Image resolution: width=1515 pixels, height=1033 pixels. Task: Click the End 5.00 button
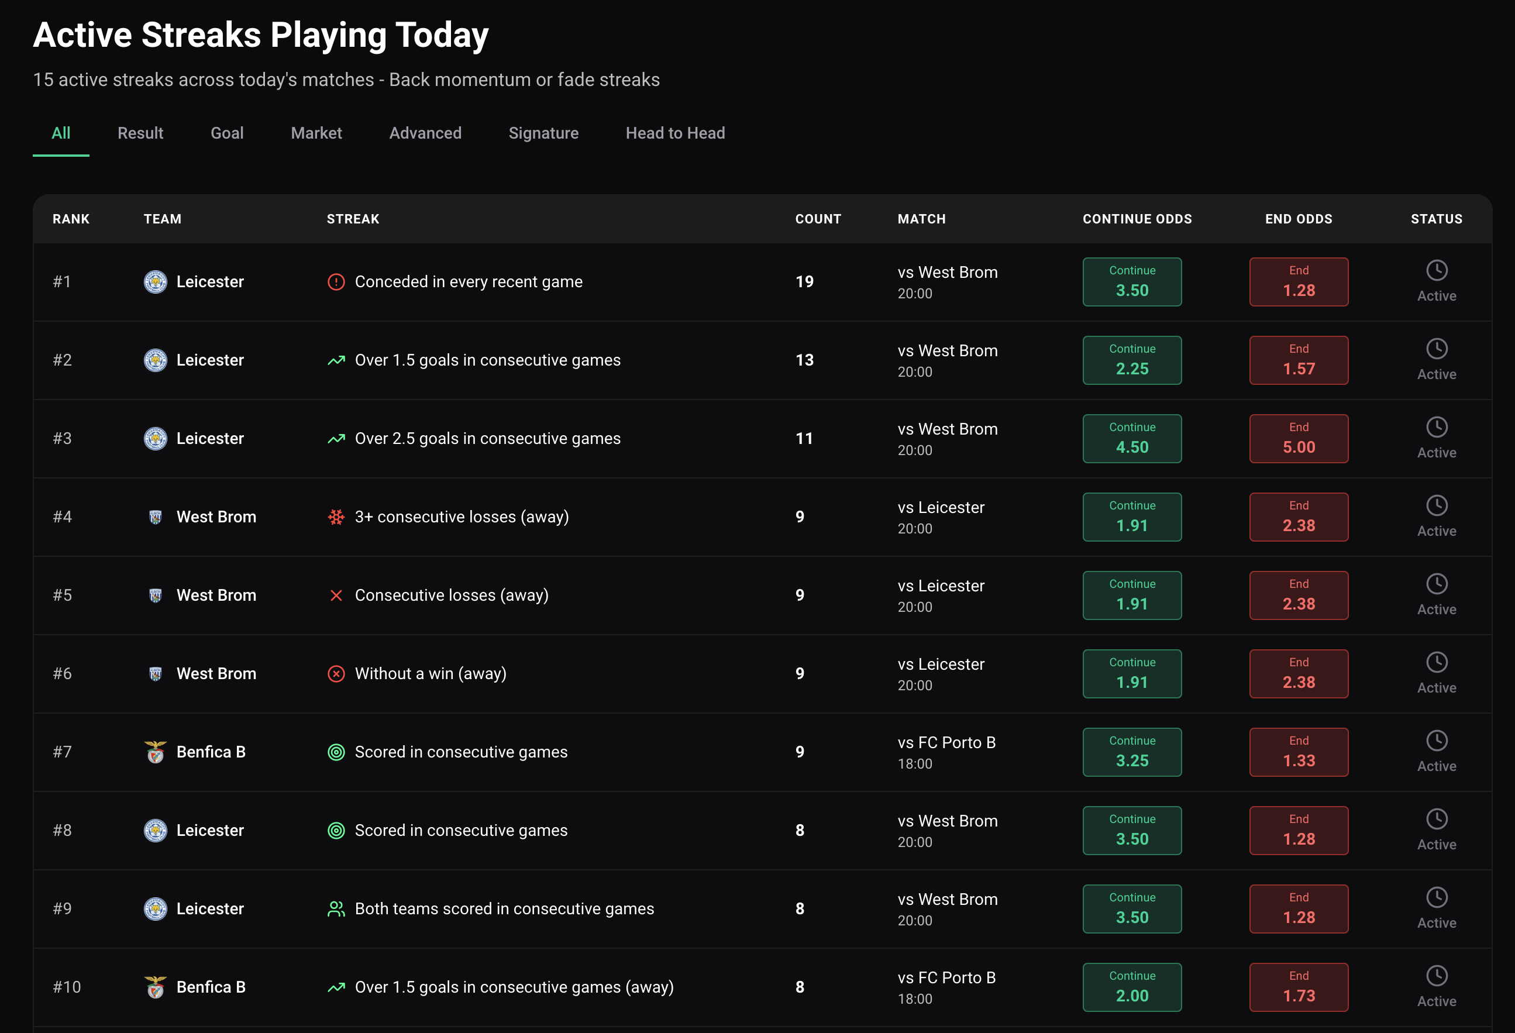(x=1299, y=438)
